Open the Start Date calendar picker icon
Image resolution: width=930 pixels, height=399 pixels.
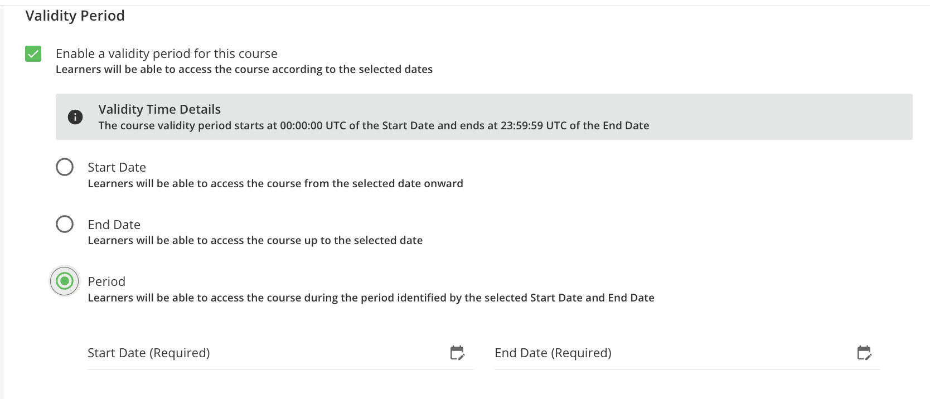pos(457,353)
